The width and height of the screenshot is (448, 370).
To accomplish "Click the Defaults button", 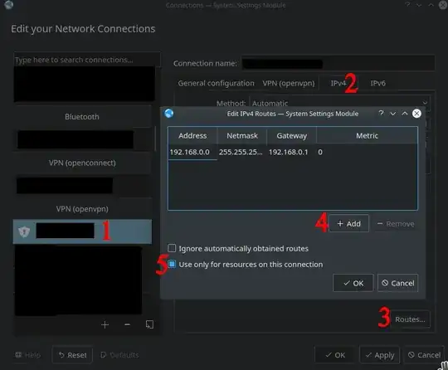I will 119,355.
